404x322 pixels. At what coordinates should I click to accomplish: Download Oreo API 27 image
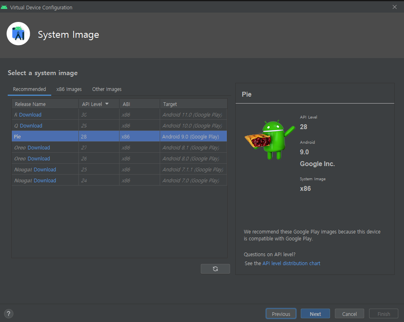tap(39, 147)
